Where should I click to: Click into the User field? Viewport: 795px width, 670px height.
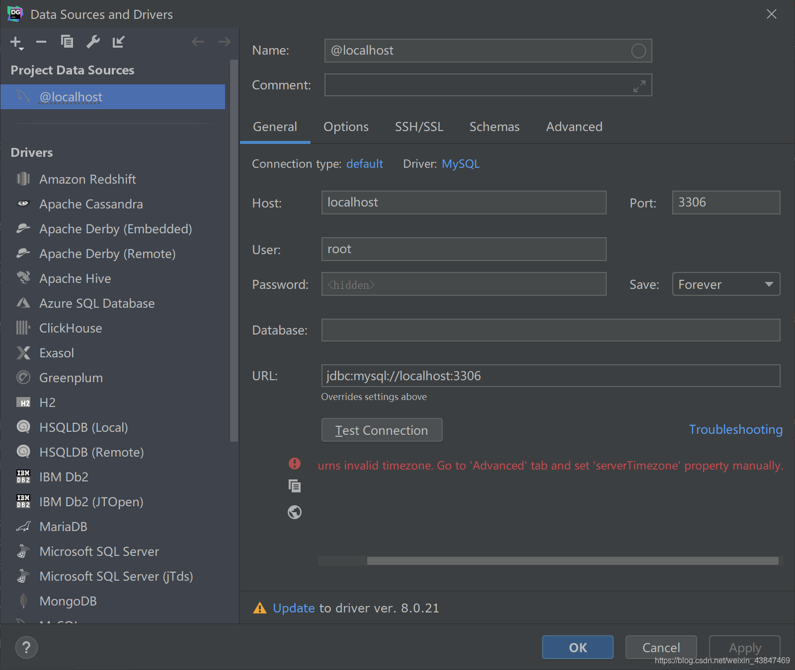[464, 249]
